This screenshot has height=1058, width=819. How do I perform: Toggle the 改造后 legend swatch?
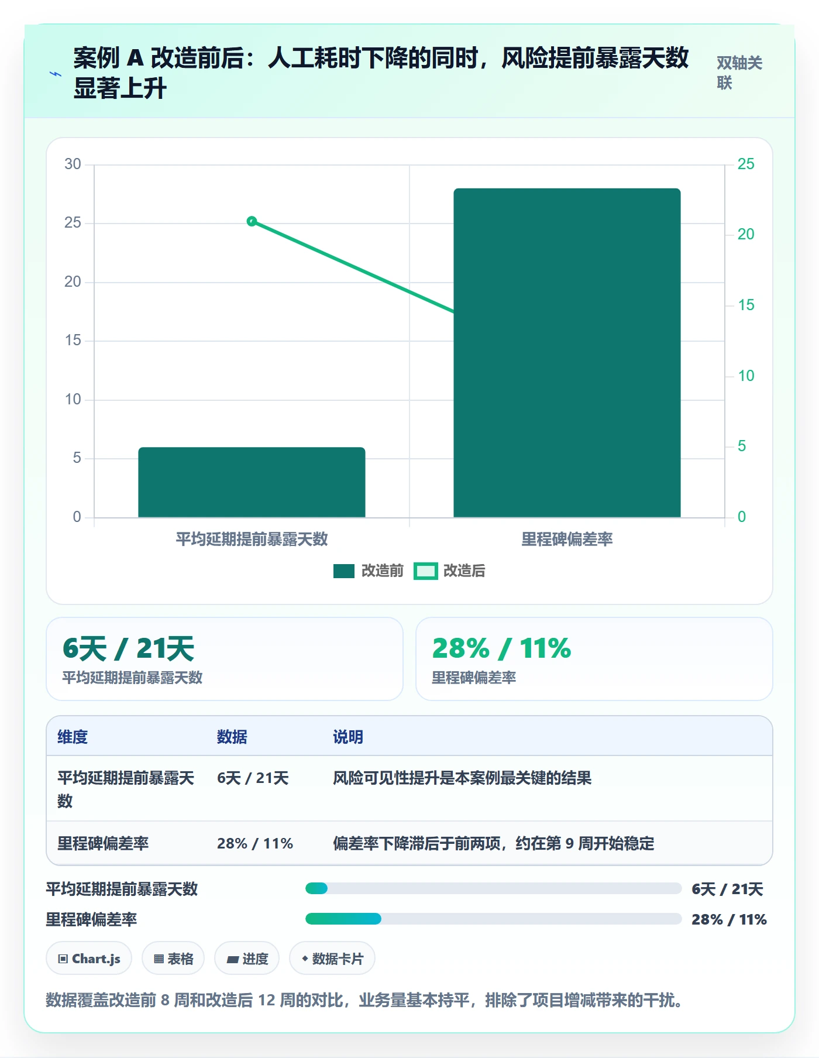coord(426,571)
